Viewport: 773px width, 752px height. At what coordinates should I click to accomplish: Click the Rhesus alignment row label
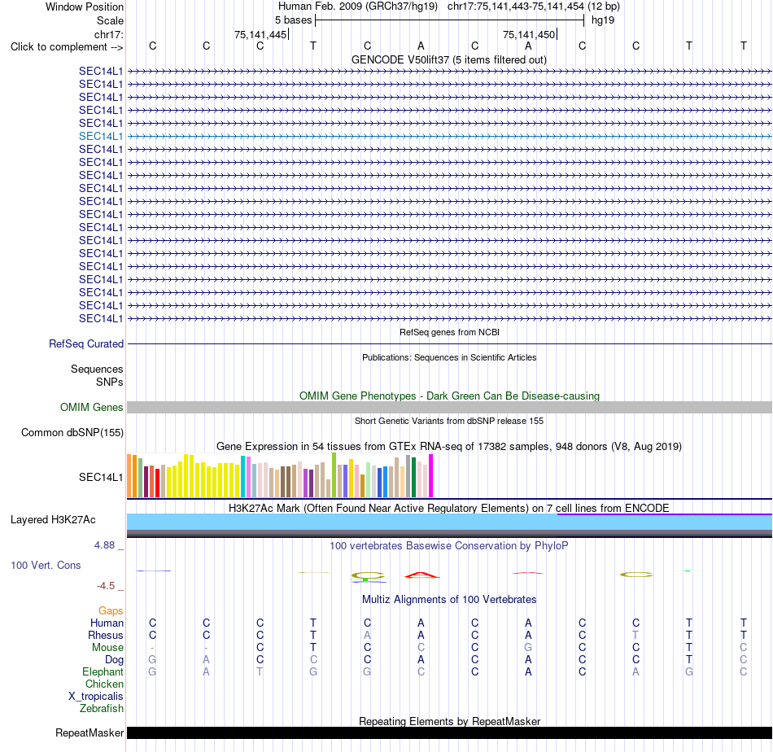pos(106,635)
